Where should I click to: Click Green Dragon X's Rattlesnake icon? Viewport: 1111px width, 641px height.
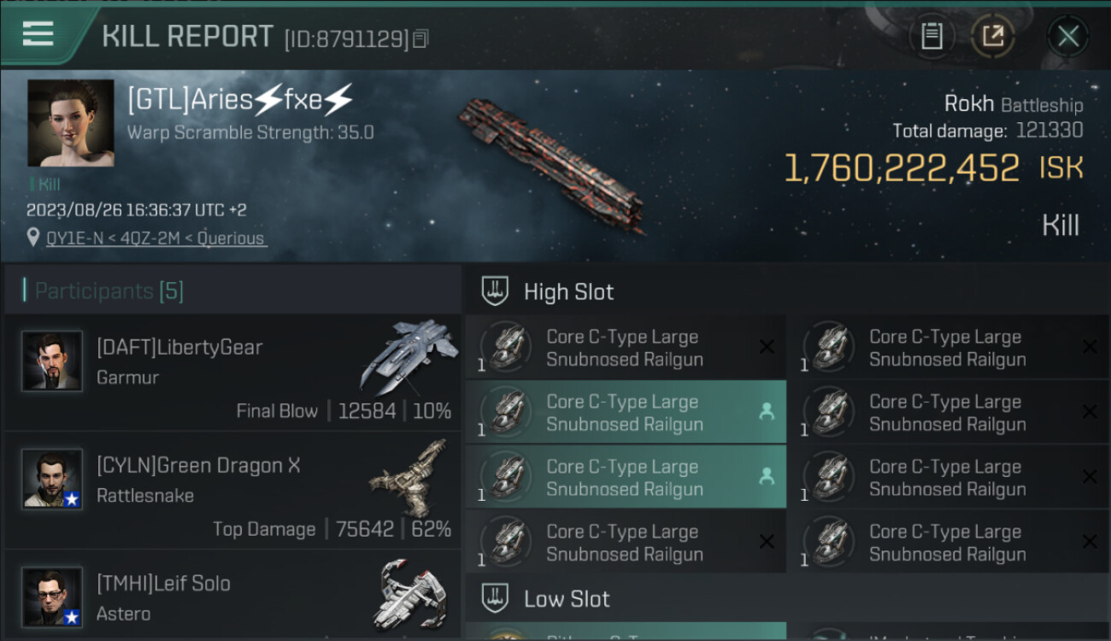409,477
